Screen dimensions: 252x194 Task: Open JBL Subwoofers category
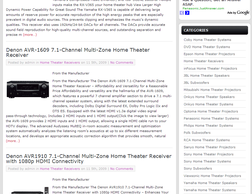coord(196,83)
